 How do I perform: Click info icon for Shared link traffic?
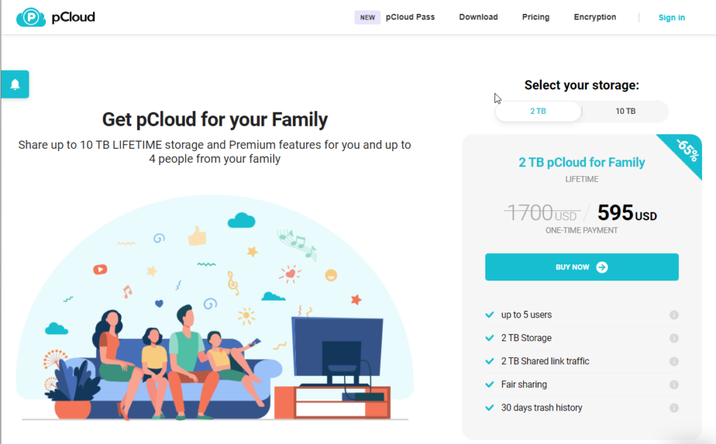(x=674, y=361)
